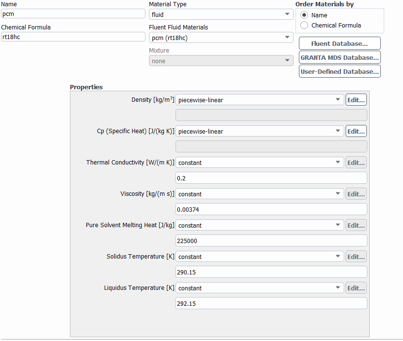This screenshot has height=341, width=403.
Task: Open the Viscosity method dropdown
Action: point(259,194)
